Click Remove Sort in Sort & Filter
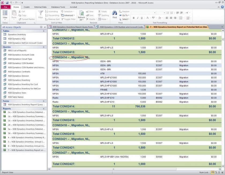Screen dimensions: 225x175 (x=52, y=19)
